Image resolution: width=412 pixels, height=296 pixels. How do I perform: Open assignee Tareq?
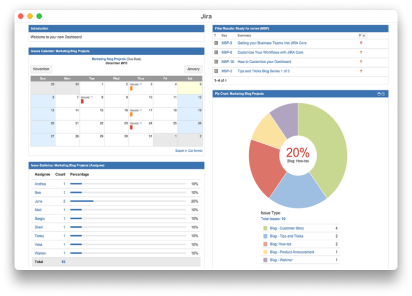tap(39, 236)
